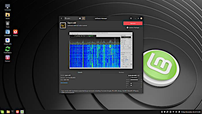
Task: Click the 7 Reviews text
Action: (134, 78)
